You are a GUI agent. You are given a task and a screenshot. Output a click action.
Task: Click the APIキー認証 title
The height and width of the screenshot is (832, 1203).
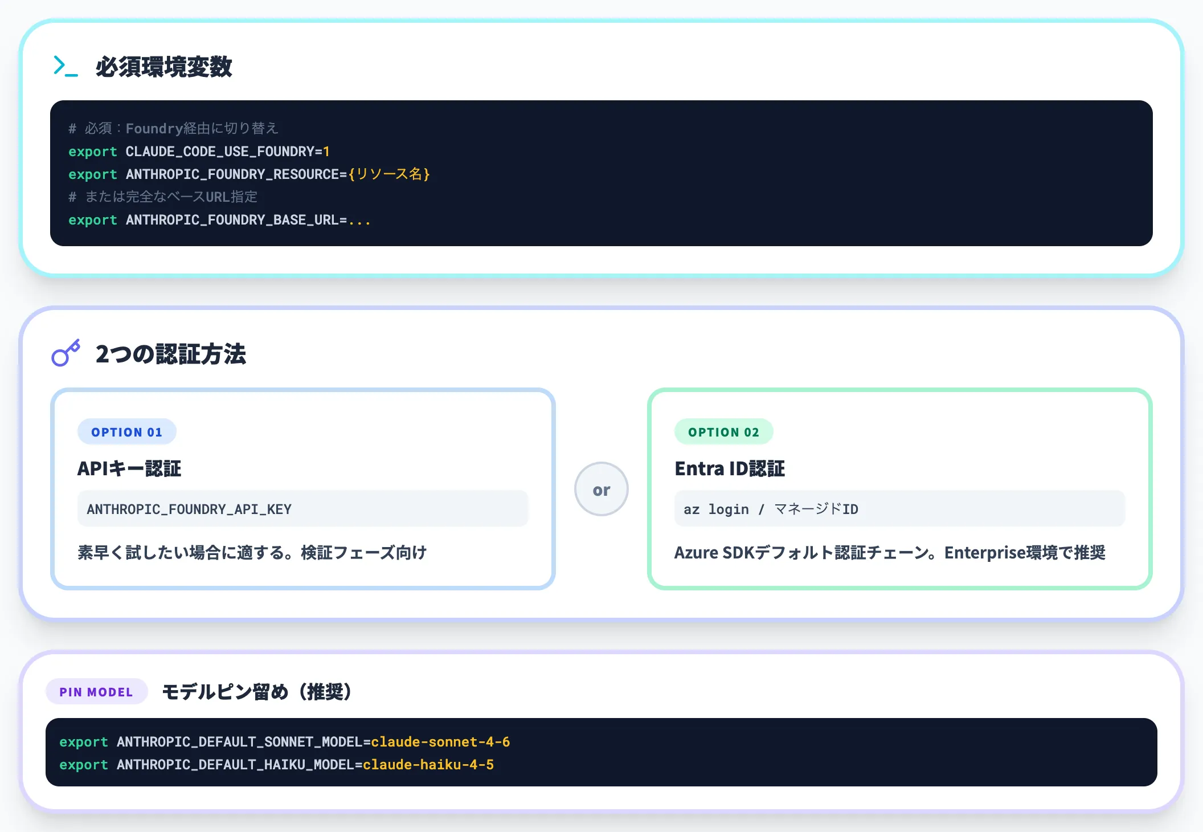tap(129, 468)
